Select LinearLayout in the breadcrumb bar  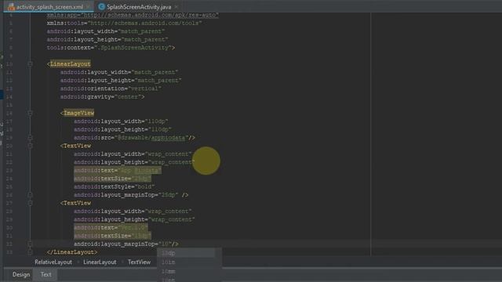pyautogui.click(x=100, y=262)
